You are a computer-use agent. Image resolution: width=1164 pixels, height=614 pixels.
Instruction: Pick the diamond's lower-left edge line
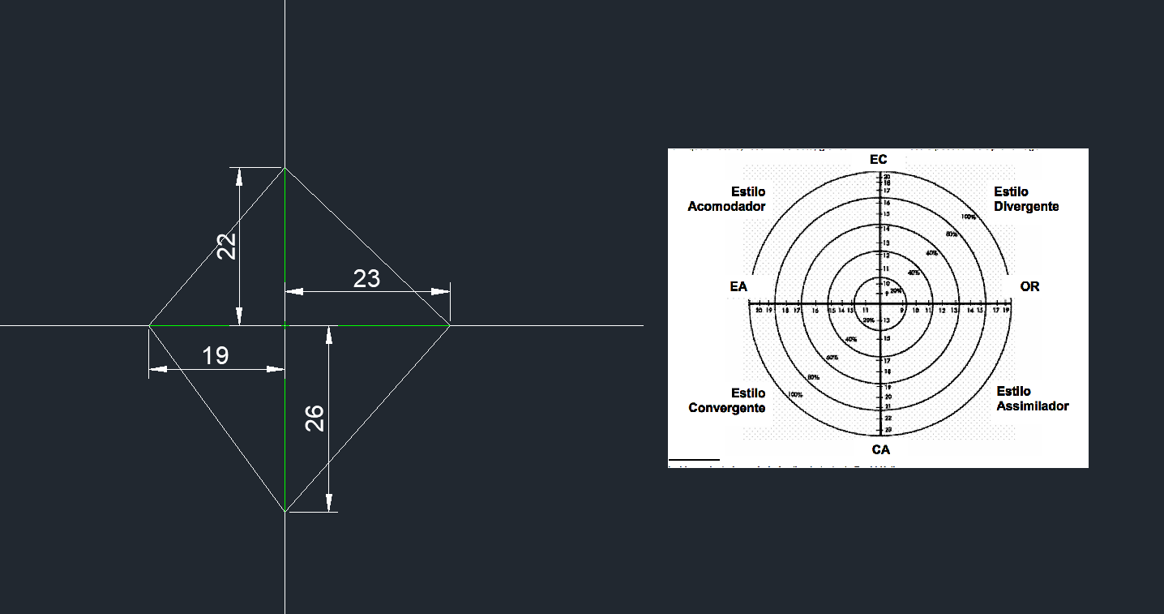coord(216,418)
